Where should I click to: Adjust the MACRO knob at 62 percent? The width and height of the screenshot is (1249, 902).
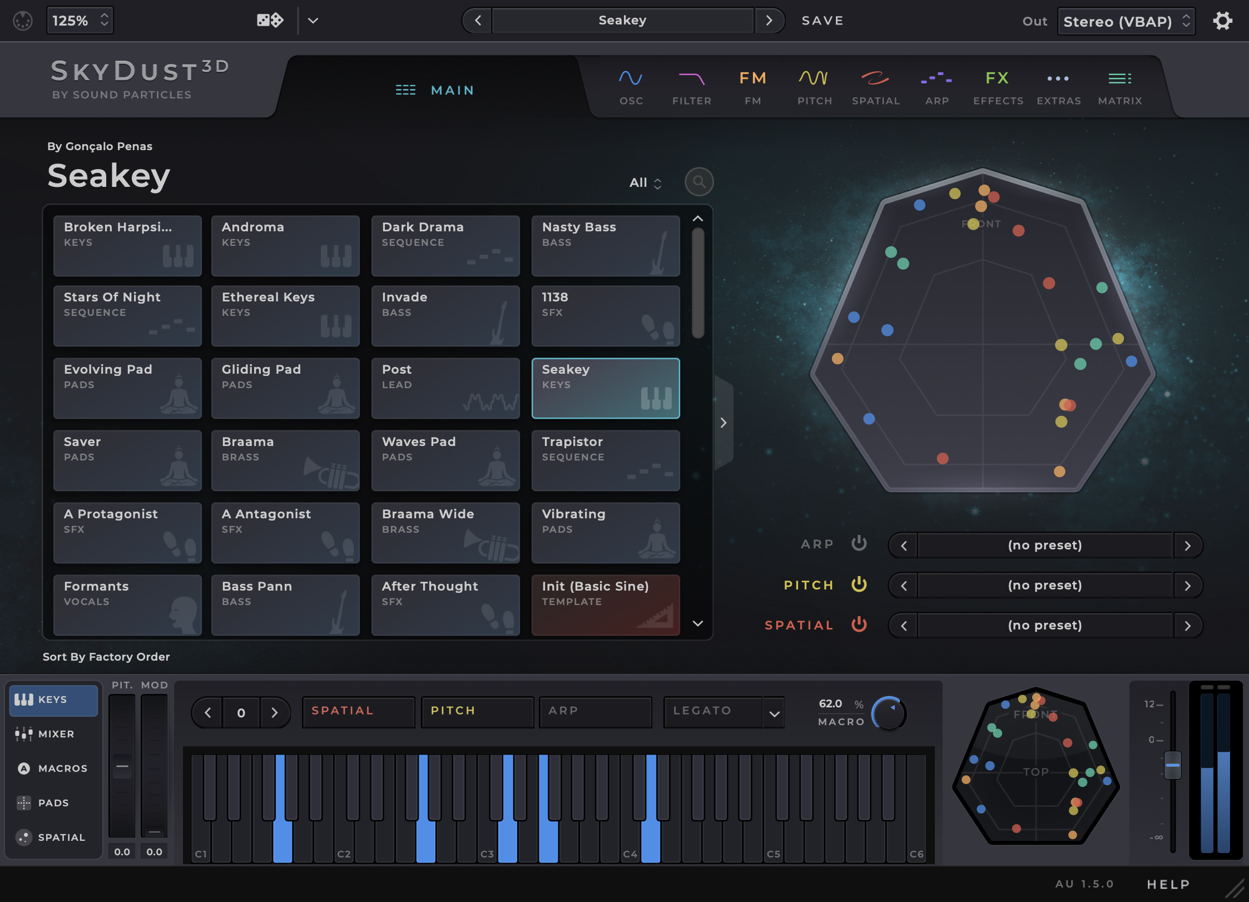click(x=888, y=713)
